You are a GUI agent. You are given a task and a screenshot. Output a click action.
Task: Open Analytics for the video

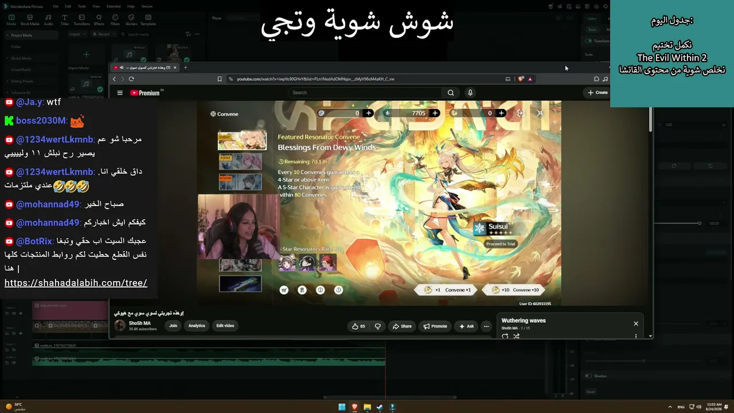pos(197,326)
